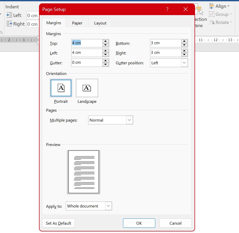239x233 pixels.
Task: Open the Gutter position dropdown
Action: [184, 62]
